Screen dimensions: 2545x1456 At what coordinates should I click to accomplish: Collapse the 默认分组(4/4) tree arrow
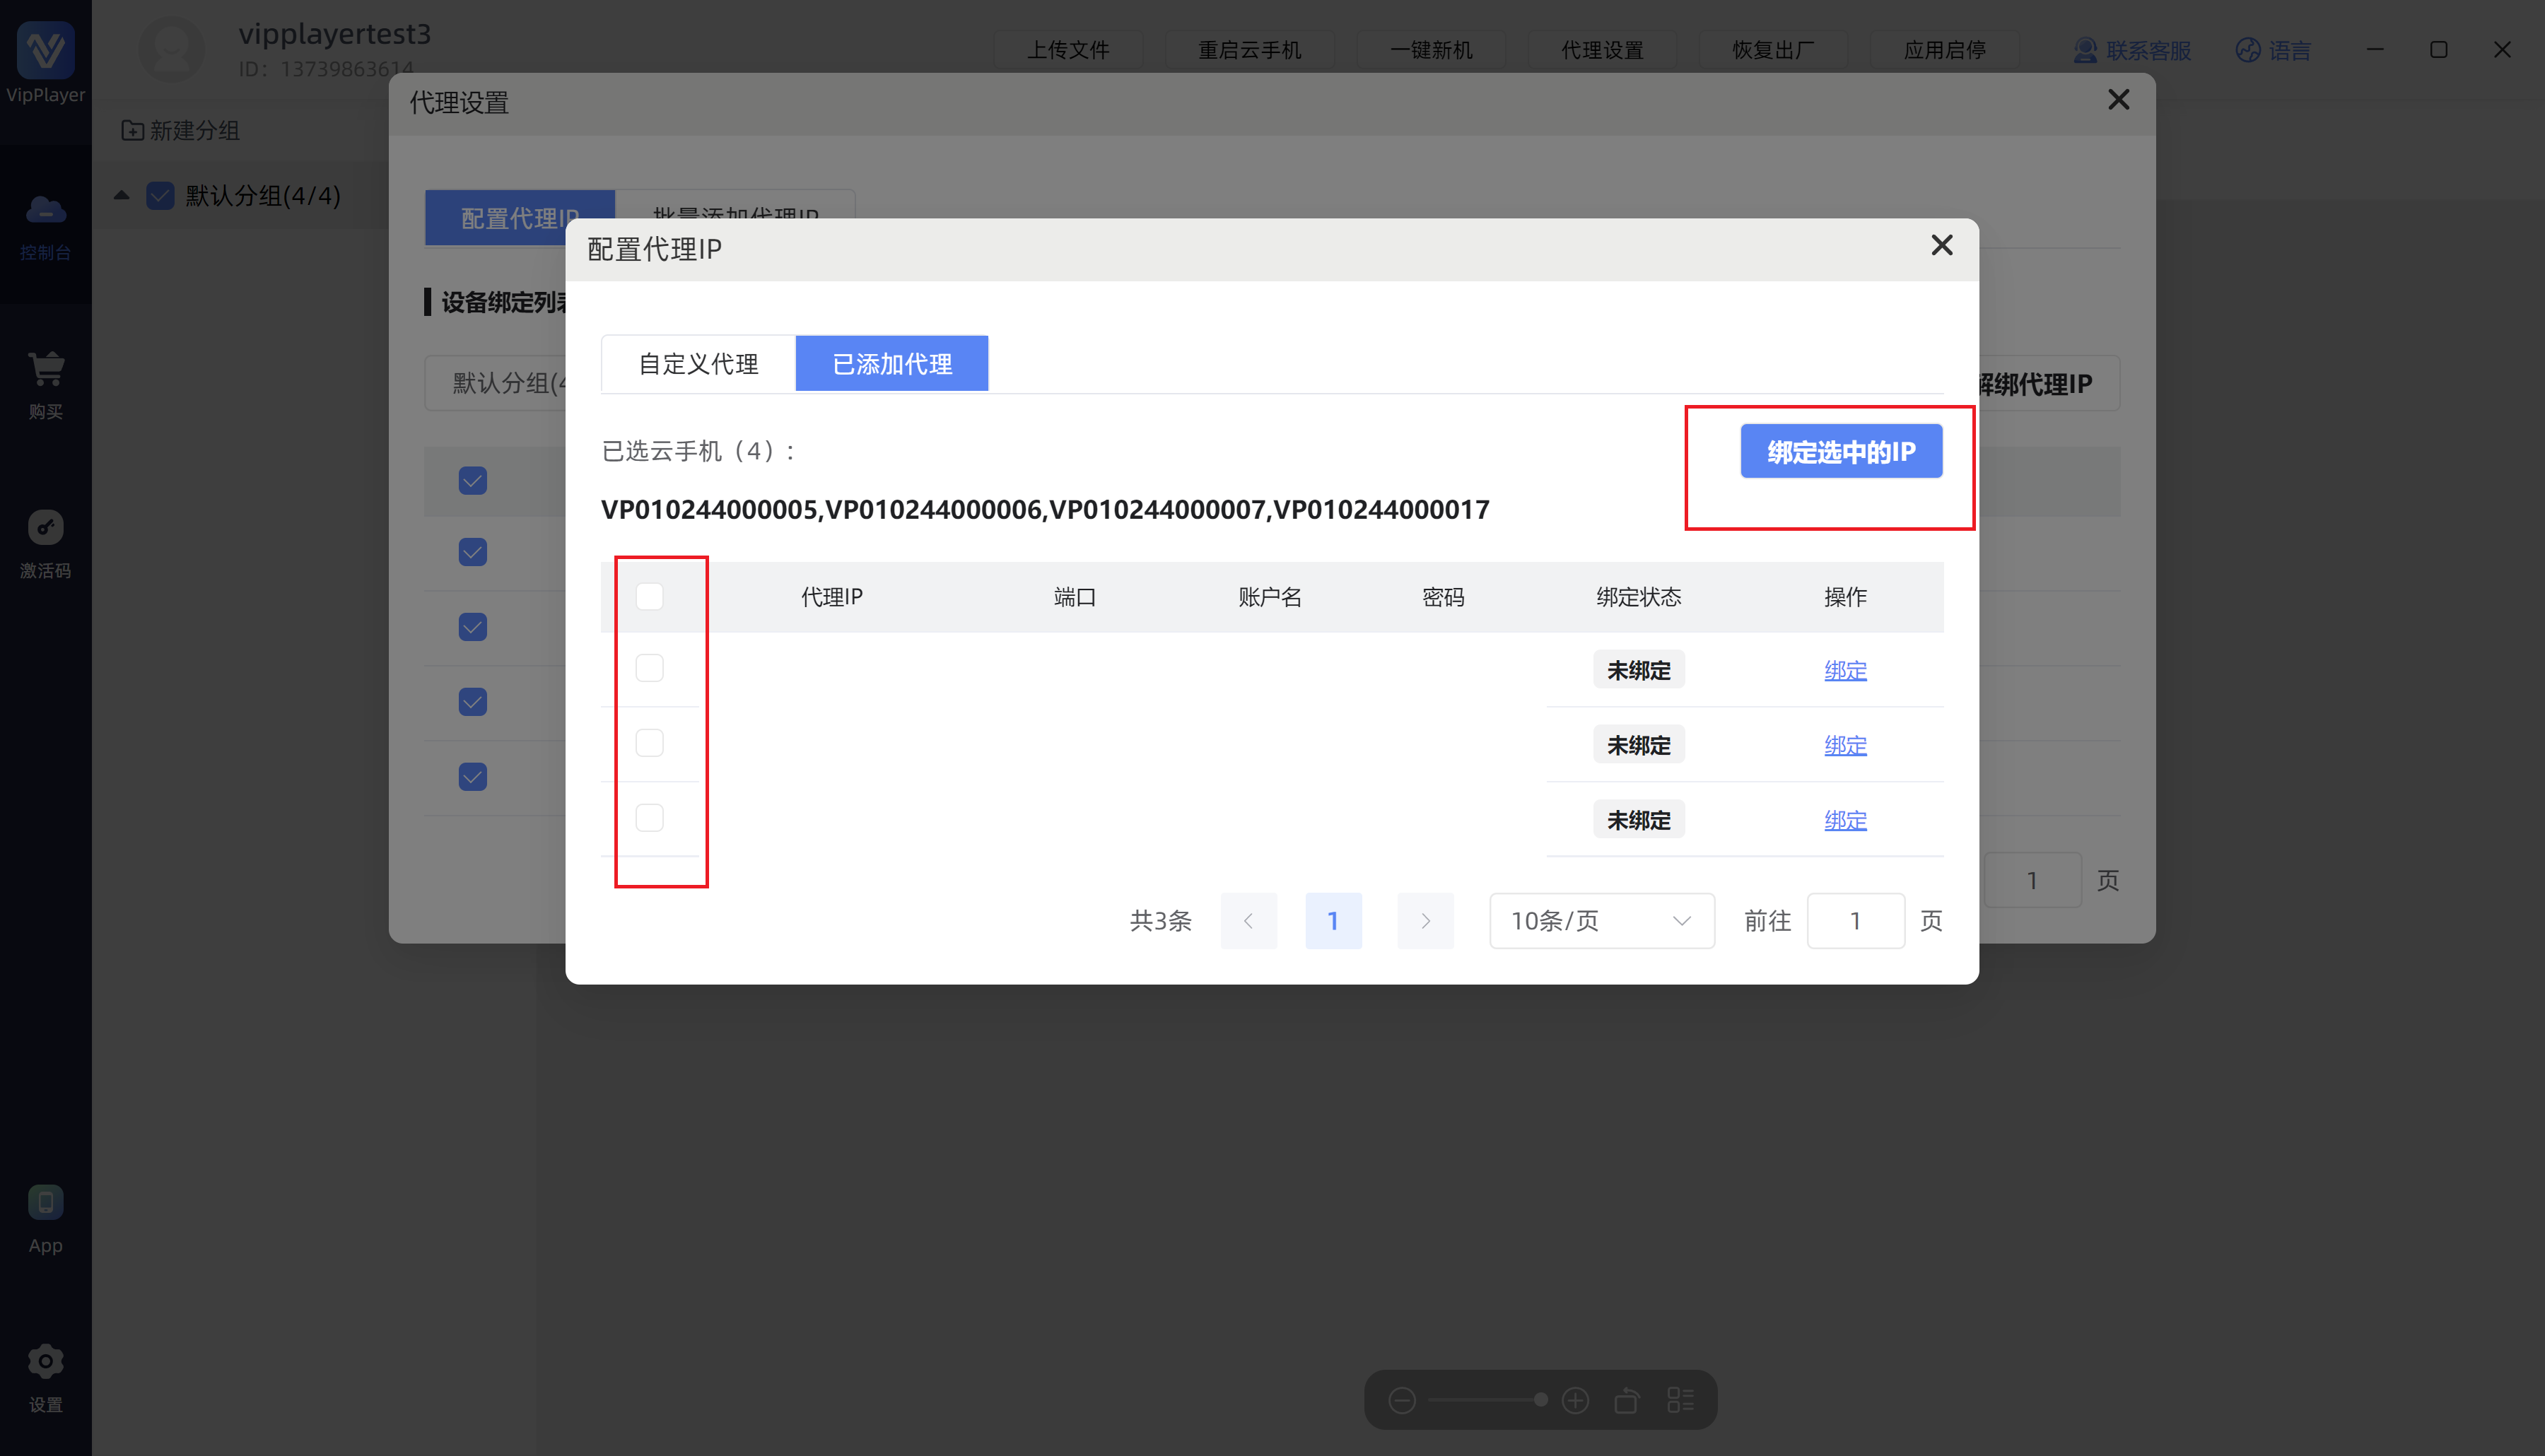[122, 195]
